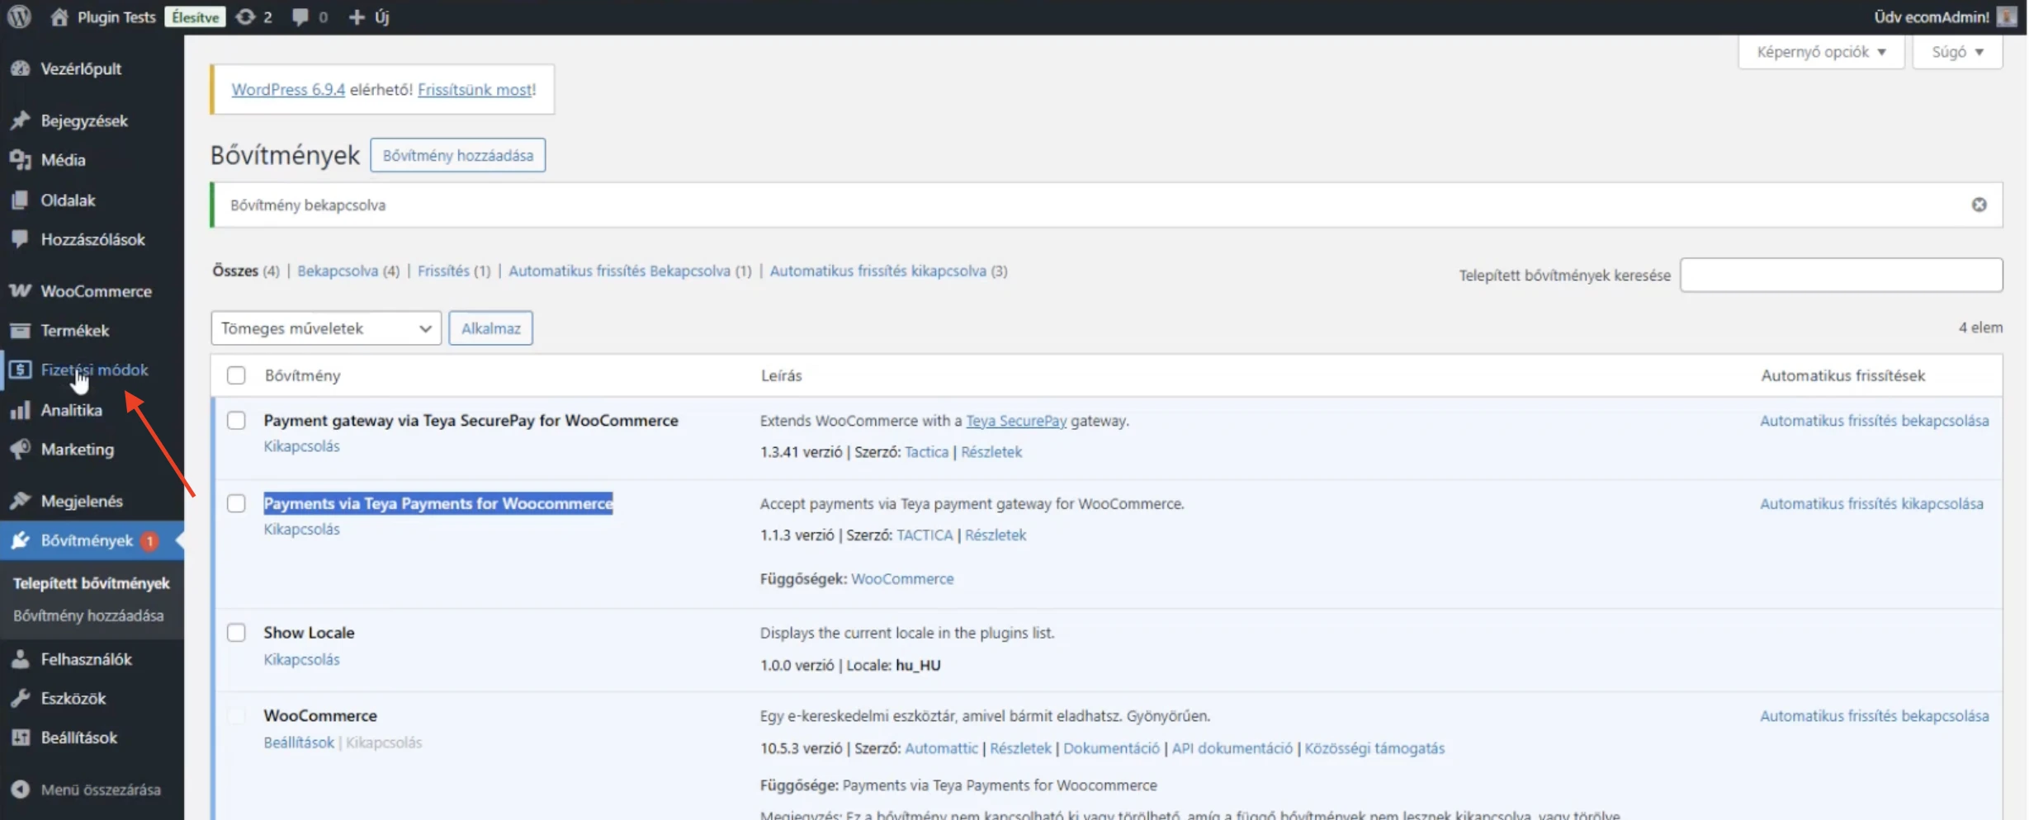Open the updates icon in admin bar

point(245,16)
